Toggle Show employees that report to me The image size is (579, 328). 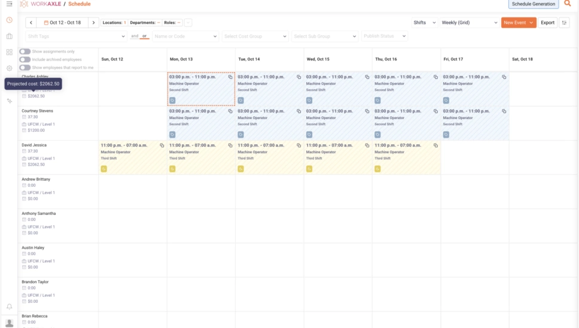click(25, 68)
